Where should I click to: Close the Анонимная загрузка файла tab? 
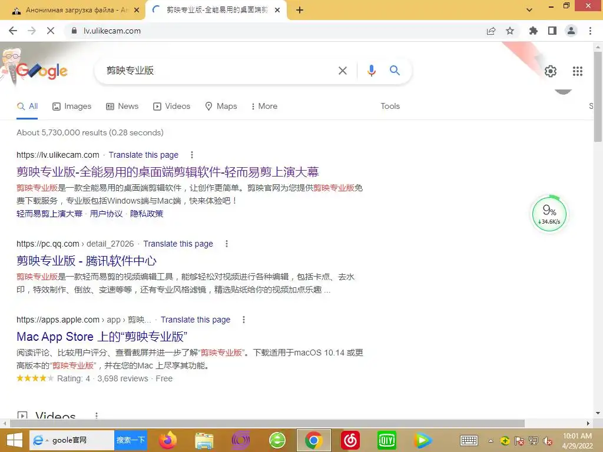click(x=137, y=11)
